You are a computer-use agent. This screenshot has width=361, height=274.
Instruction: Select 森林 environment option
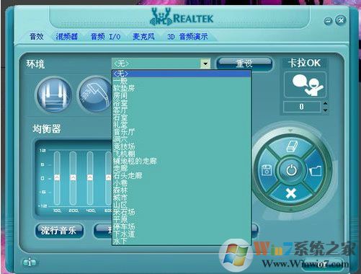coord(182,190)
